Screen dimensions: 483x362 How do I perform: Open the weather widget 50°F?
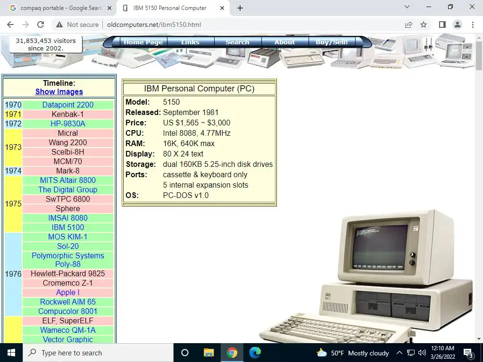point(353,353)
